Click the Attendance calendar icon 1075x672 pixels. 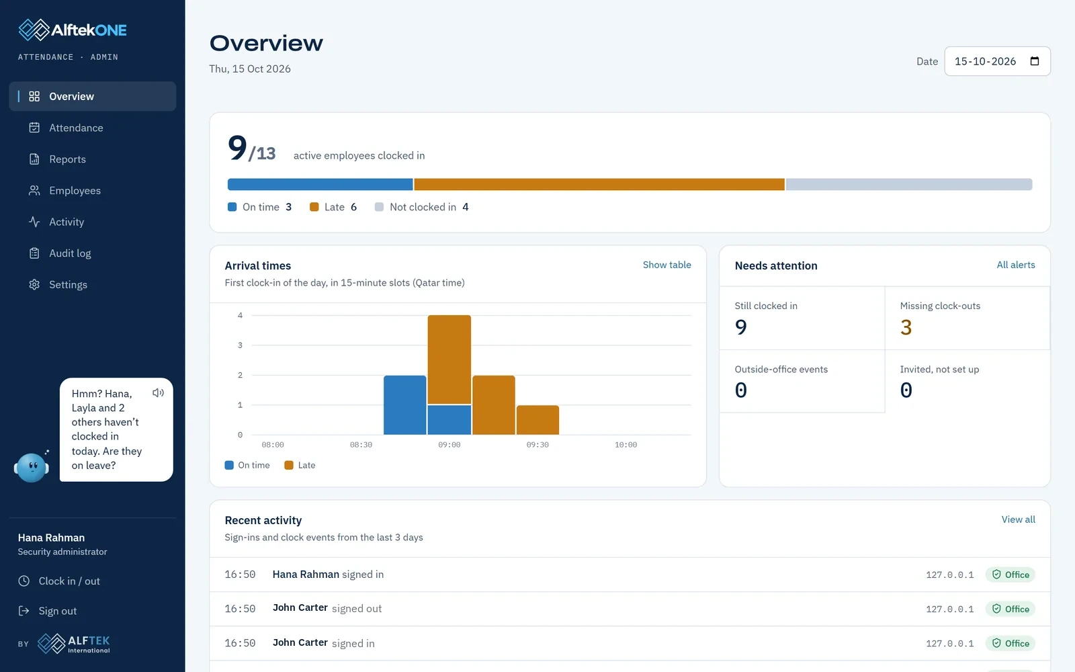tap(34, 128)
